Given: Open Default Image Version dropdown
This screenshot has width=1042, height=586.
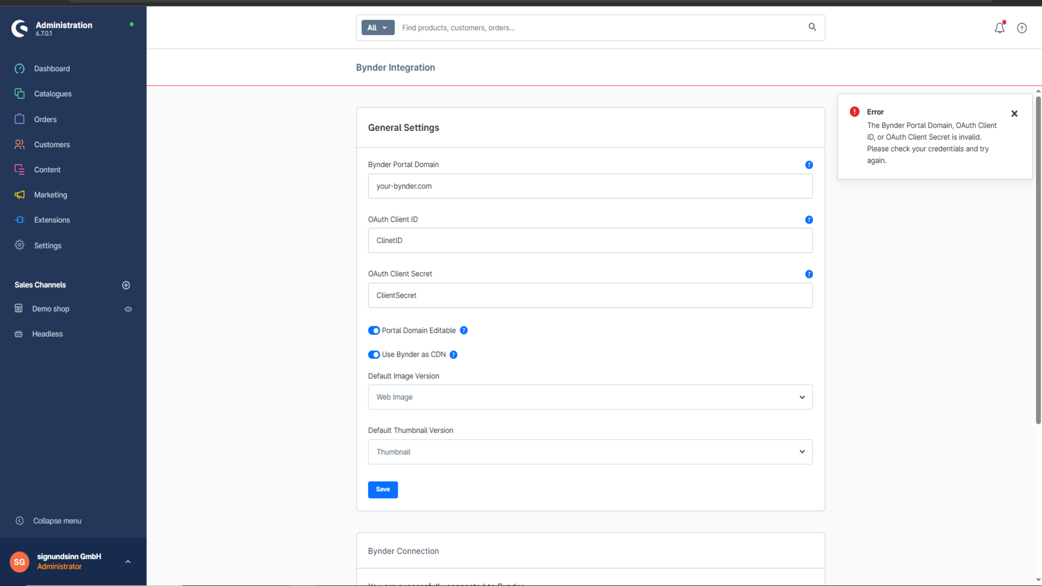Looking at the screenshot, I should click(x=590, y=397).
